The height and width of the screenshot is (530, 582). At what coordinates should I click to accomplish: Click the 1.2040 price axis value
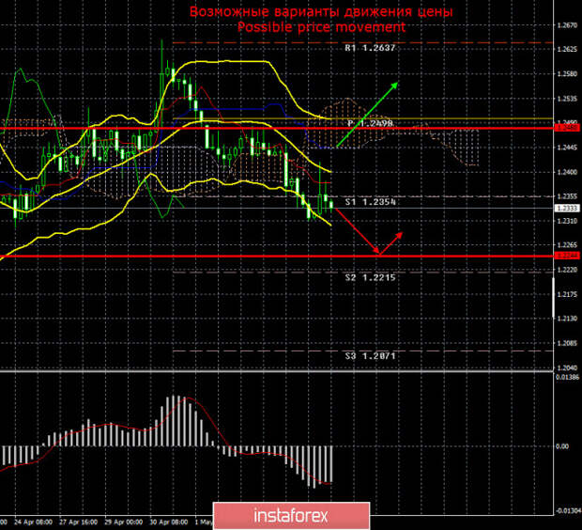(x=568, y=367)
